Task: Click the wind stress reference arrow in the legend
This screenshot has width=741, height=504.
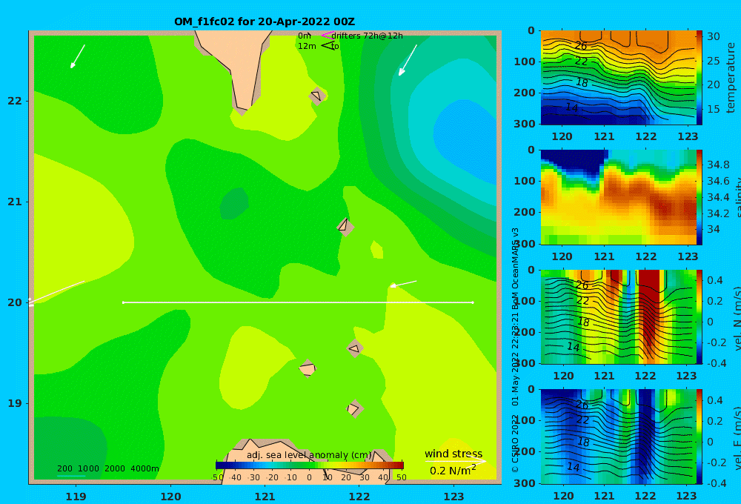Action: 455,461
